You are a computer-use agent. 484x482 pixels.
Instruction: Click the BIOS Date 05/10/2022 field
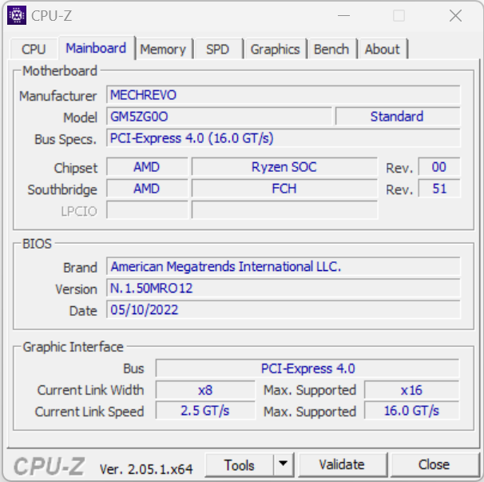(x=283, y=309)
